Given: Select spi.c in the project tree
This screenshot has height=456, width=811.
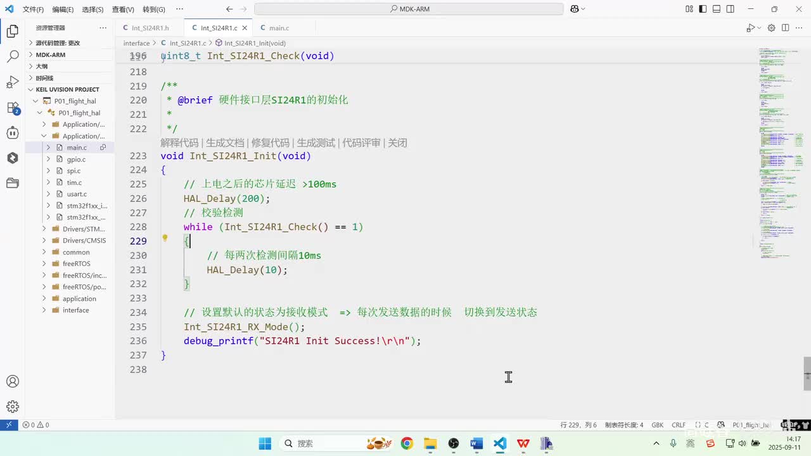Looking at the screenshot, I should pos(70,171).
